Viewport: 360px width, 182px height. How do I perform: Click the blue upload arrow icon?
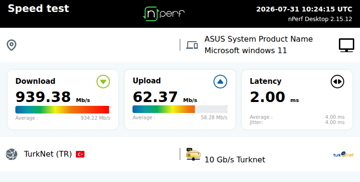pyautogui.click(x=220, y=81)
